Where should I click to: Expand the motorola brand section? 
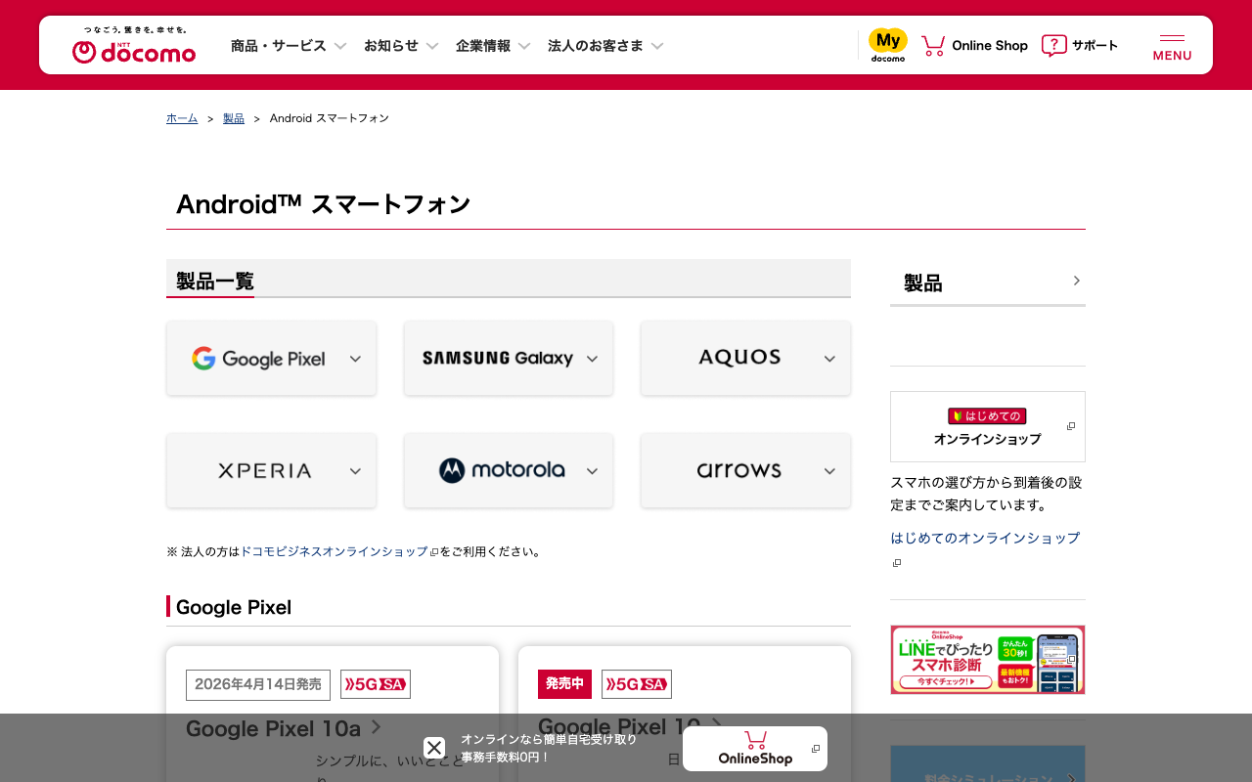[x=509, y=470]
